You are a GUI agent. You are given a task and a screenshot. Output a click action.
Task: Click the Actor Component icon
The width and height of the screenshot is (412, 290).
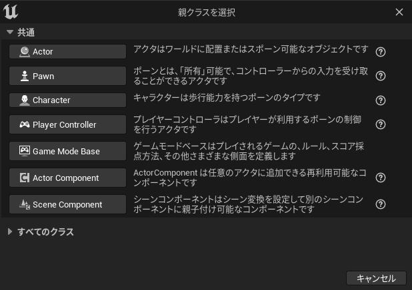click(24, 178)
